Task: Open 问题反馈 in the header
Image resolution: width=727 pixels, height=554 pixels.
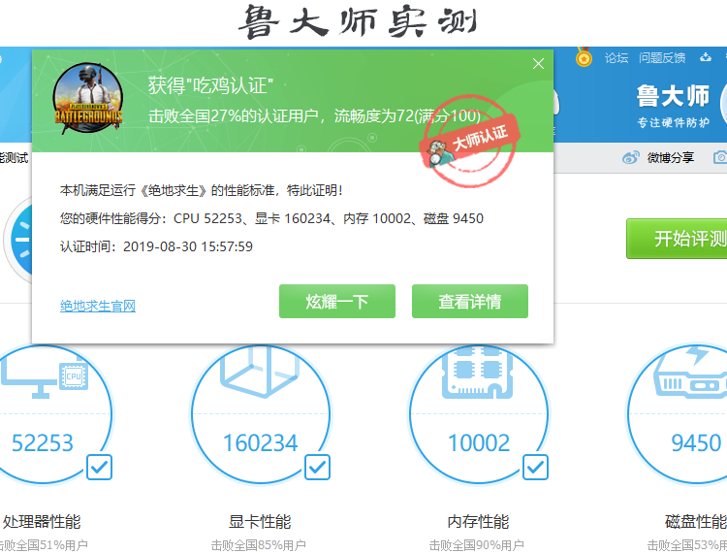Action: point(662,58)
